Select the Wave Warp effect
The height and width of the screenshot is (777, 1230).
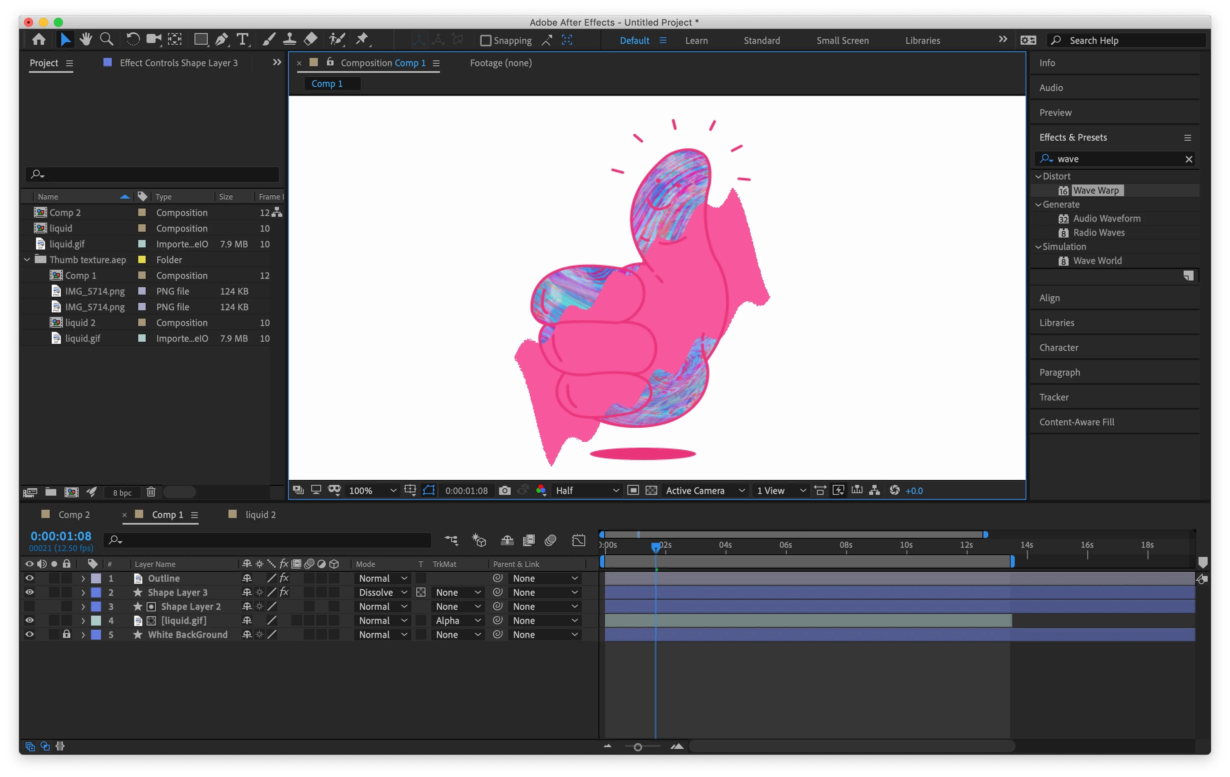(1095, 190)
